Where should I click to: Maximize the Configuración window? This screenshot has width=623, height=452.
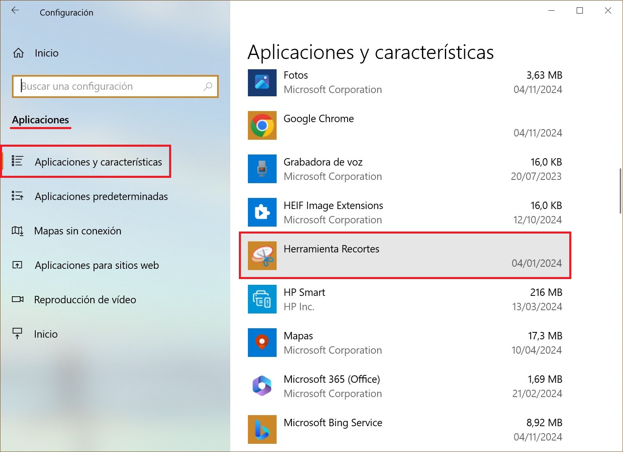click(x=579, y=11)
